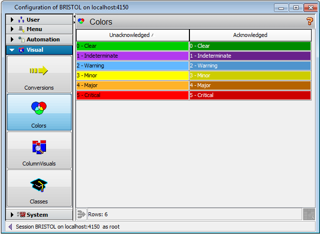Screen dimensions: 320x234
Task: Click the grid icon in the status bar corner
Action: 309,214
